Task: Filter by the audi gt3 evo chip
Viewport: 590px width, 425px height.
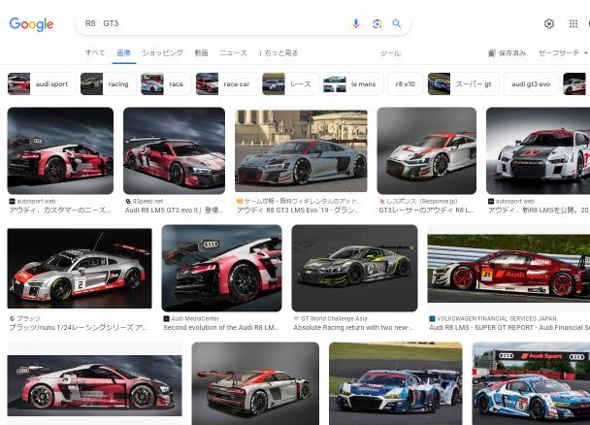Action: [531, 83]
